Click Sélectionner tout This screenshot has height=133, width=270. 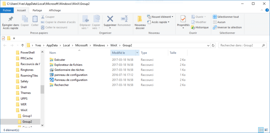pos(226,17)
